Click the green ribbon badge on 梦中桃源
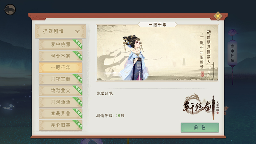 (x=78, y=44)
